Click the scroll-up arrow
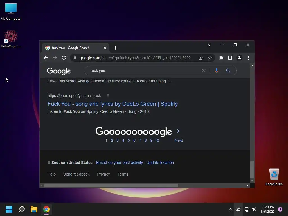Screen dimensions: 288x216 pyautogui.click(x=252, y=65)
